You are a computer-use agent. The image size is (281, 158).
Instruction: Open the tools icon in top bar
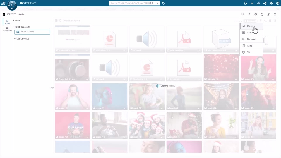tap(271, 3)
